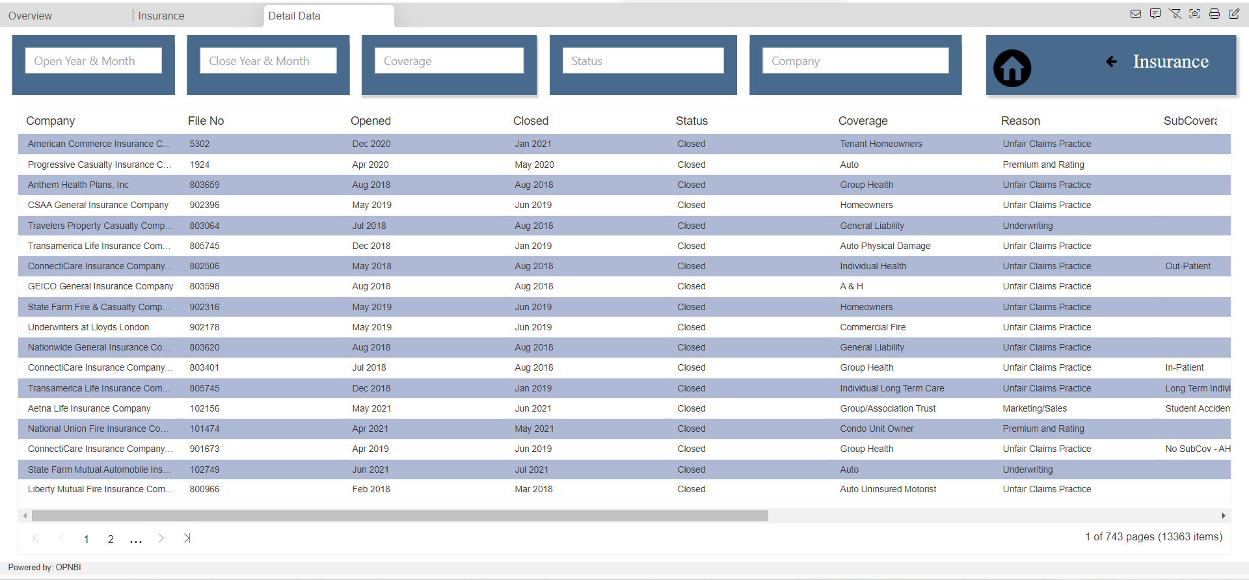Viewport: 1249px width, 580px height.
Task: Click the Out-Patient subcoverage cell
Action: click(x=1188, y=266)
